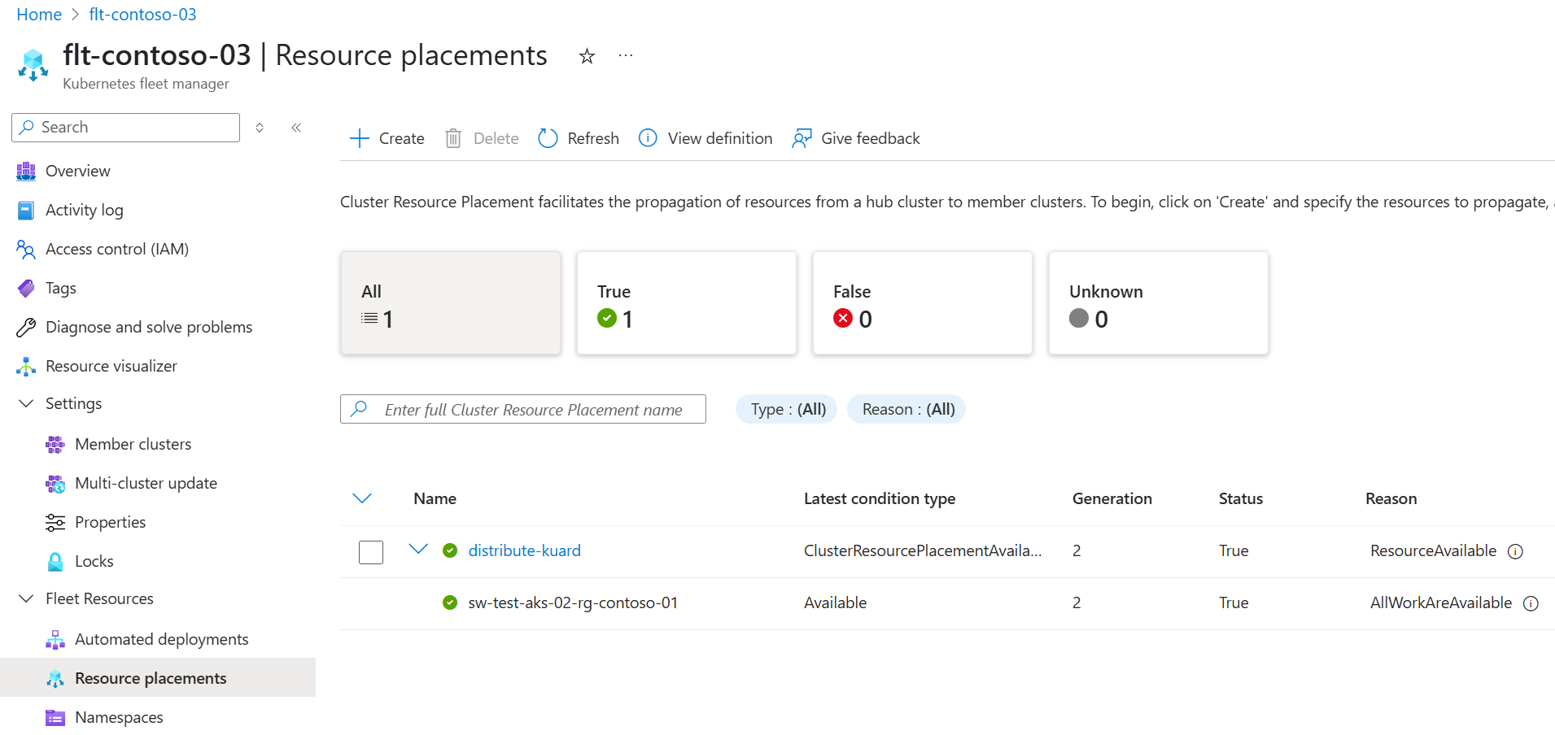Viewport: 1555px width, 735px height.
Task: Click the Cluster Resource Placement name filter box
Action: (x=523, y=409)
